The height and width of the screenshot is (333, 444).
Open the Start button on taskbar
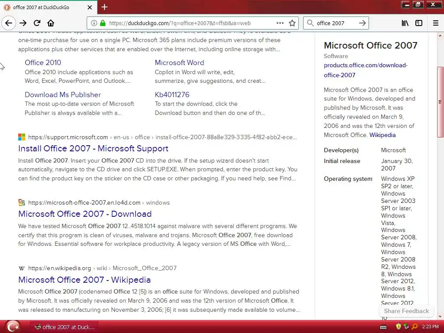point(13,327)
